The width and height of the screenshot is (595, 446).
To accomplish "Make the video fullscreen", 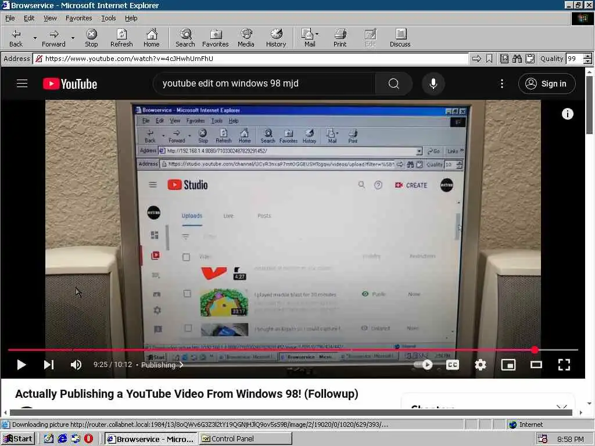I will pos(564,365).
